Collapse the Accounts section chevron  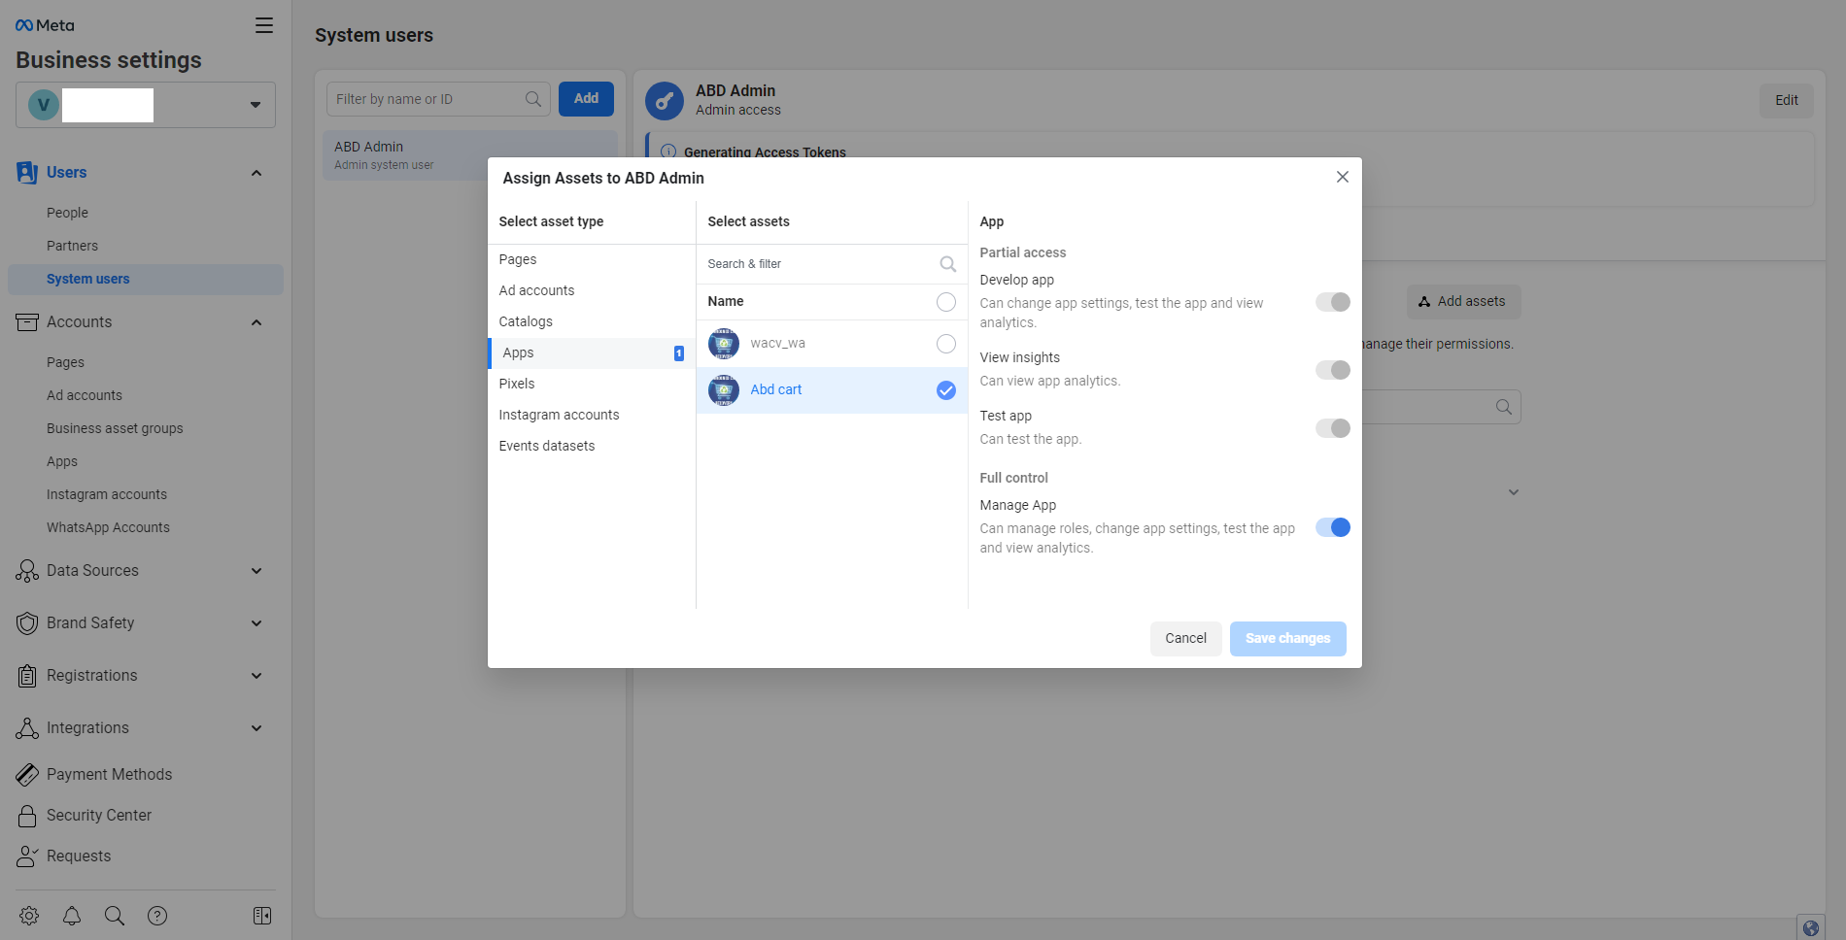pos(256,322)
